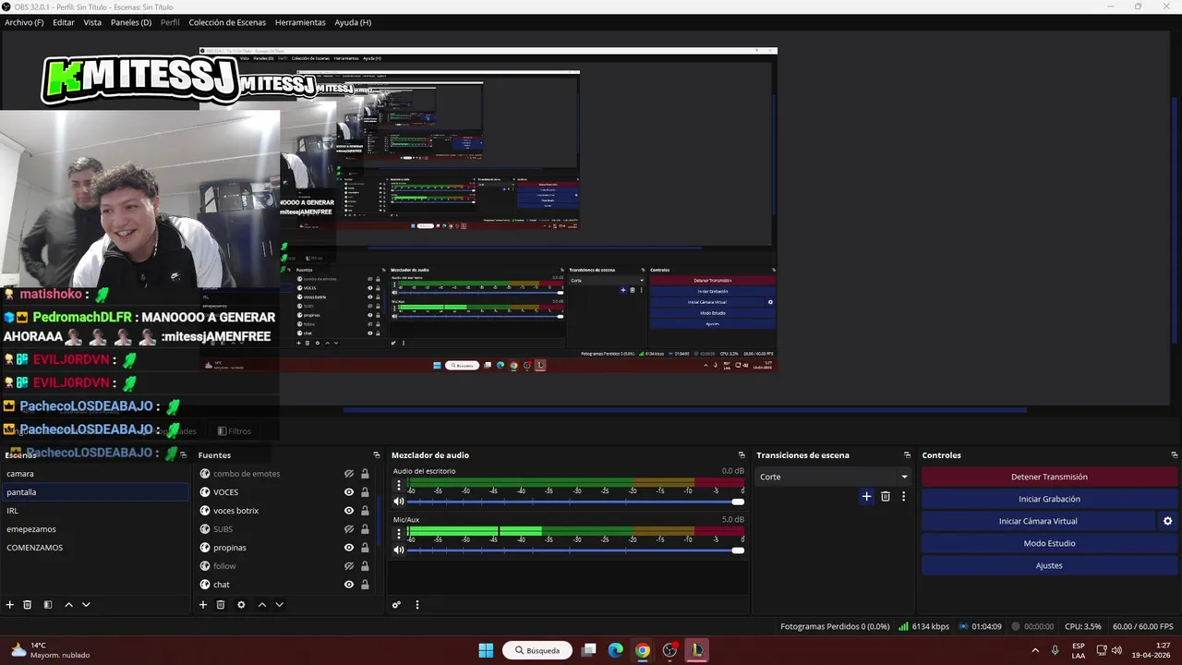Screen dimensions: 1182x665
Task: Open the Archivo menu
Action: 24,22
